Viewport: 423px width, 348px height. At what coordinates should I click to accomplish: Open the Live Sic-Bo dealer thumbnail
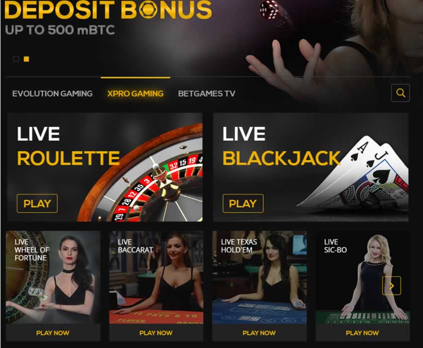coord(362,277)
